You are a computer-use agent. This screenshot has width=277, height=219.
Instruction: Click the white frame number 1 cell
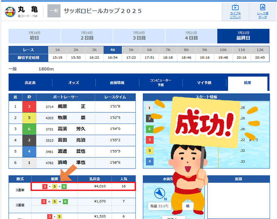click(29, 162)
